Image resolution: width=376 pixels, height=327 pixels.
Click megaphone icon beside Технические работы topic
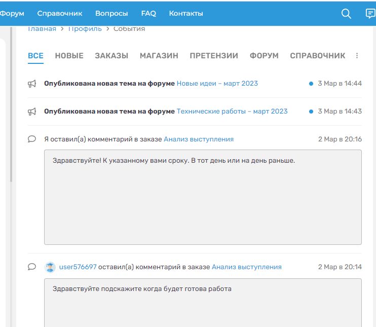pyautogui.click(x=32, y=112)
